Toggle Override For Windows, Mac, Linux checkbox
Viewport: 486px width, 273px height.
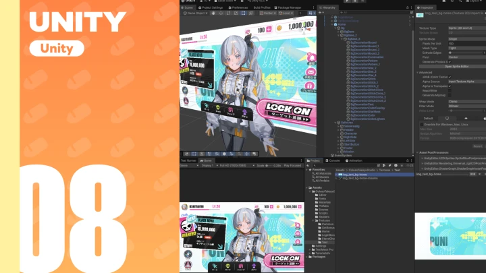[x=421, y=125]
